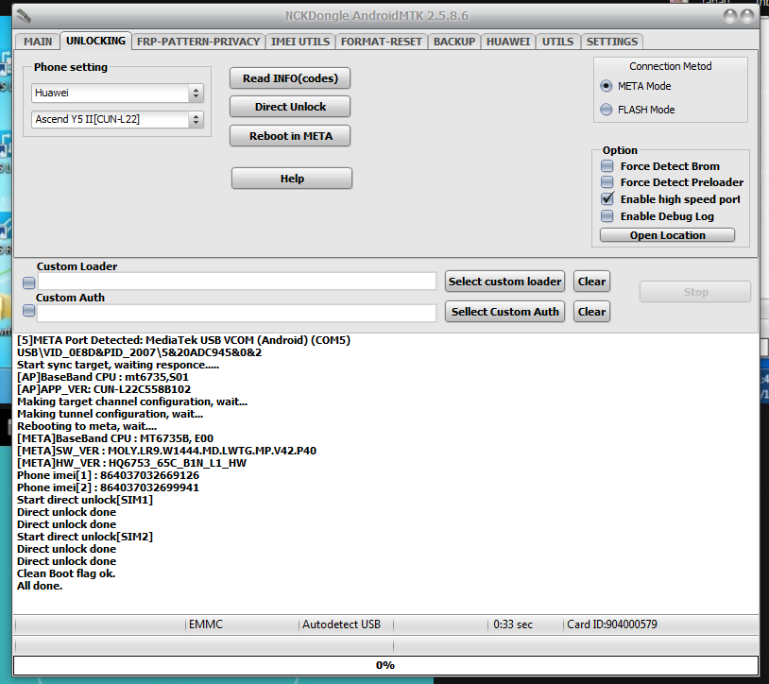Click Sellect Custom Auth button
This screenshot has width=769, height=684.
(x=504, y=312)
